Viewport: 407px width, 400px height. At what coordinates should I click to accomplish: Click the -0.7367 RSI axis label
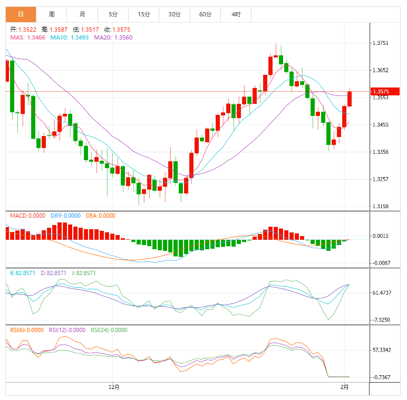[381, 377]
